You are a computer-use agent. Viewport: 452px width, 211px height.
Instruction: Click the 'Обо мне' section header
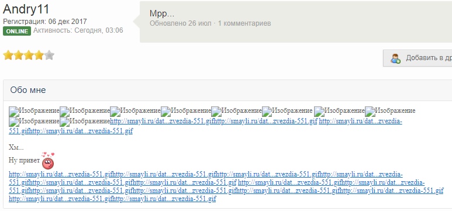[x=28, y=90]
